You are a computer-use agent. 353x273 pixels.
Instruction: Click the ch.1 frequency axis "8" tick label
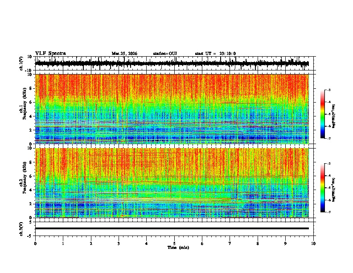tap(31, 88)
